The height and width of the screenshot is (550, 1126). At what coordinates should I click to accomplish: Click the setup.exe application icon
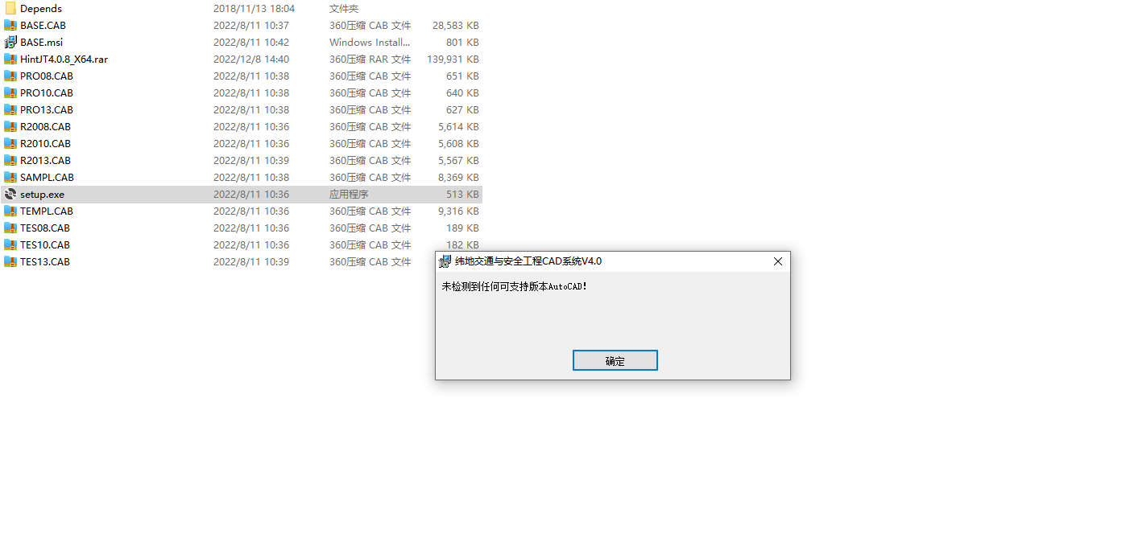[10, 194]
